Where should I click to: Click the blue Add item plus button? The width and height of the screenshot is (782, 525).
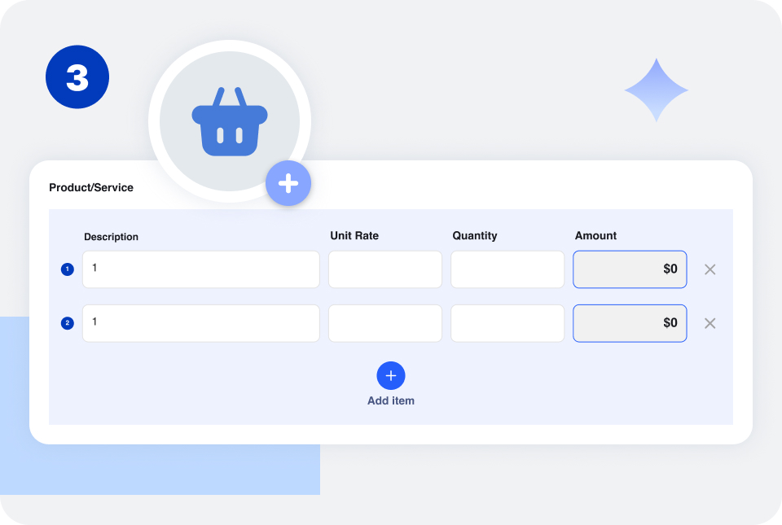[390, 375]
